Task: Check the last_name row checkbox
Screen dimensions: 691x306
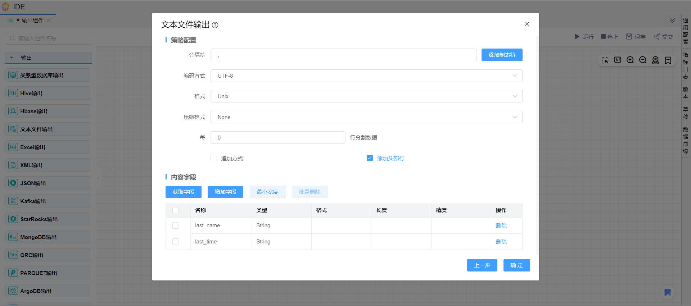Action: 176,225
